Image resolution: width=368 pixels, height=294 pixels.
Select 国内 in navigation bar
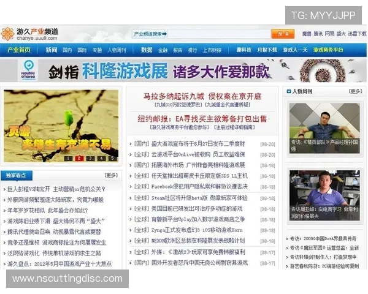pos(67,50)
